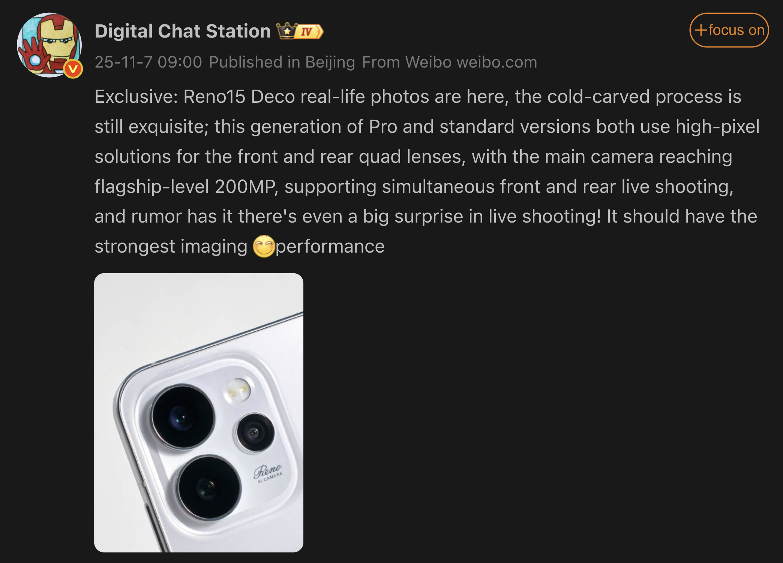Follow Digital Chat Station with focus on
This screenshot has width=783, height=563.
[729, 30]
